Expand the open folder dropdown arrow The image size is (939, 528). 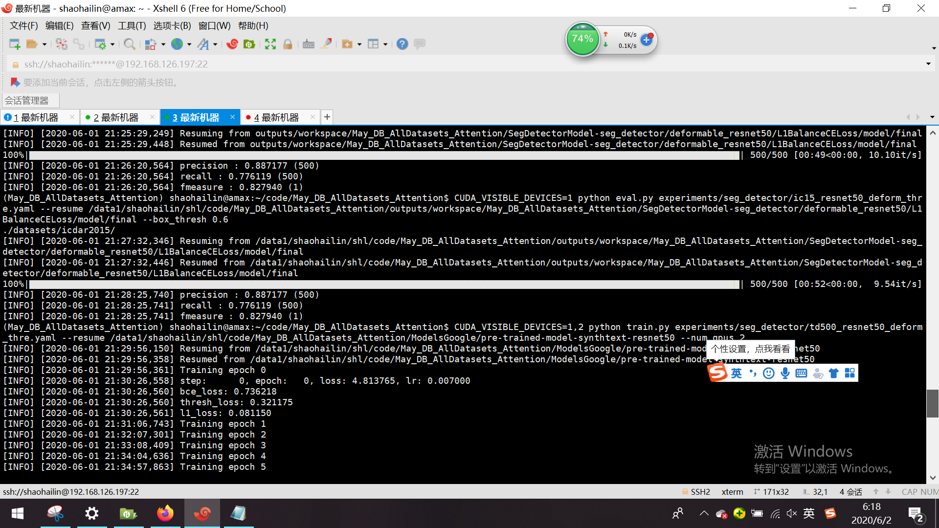44,44
